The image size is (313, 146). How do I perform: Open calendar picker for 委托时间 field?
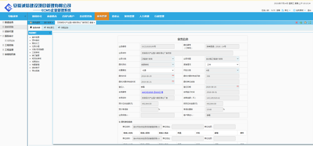pyautogui.click(x=173, y=76)
